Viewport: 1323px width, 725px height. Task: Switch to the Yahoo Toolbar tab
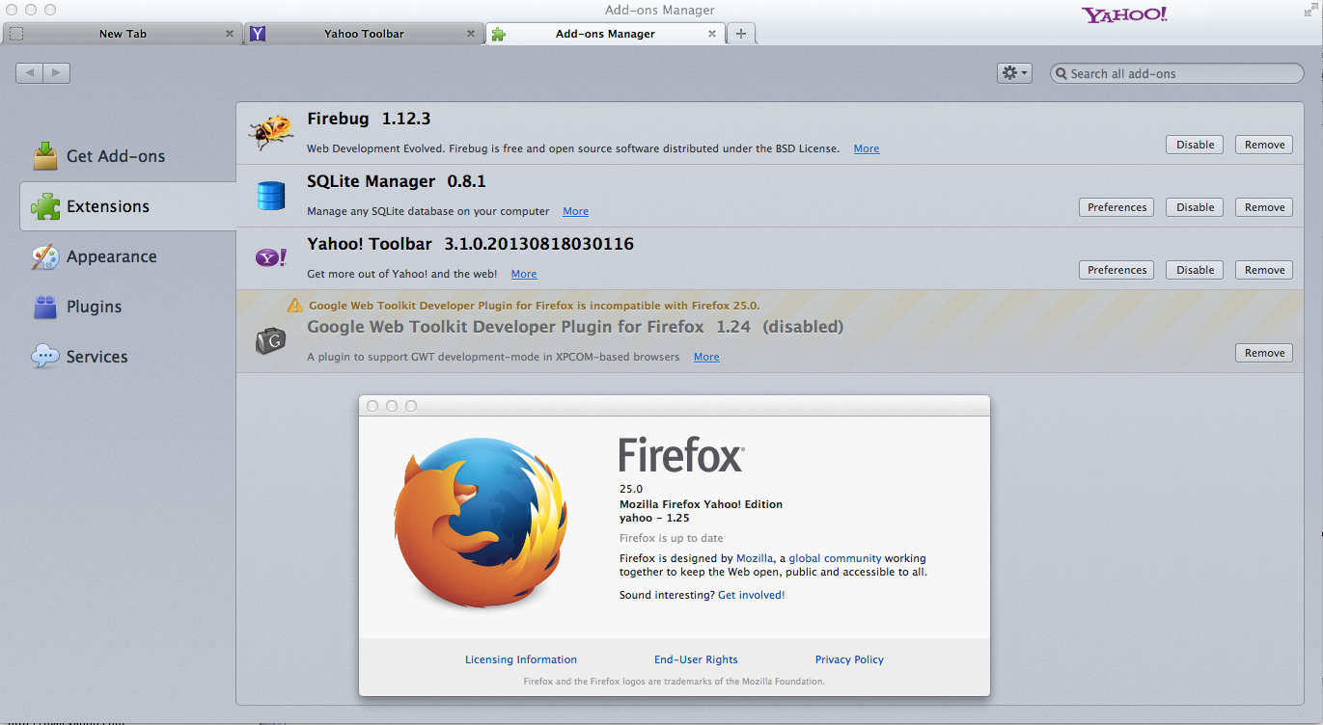[364, 34]
